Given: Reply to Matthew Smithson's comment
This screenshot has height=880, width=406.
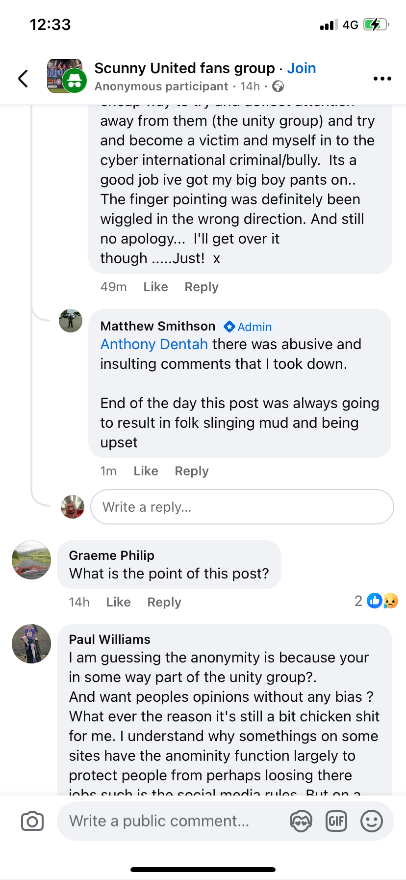Looking at the screenshot, I should [x=192, y=471].
